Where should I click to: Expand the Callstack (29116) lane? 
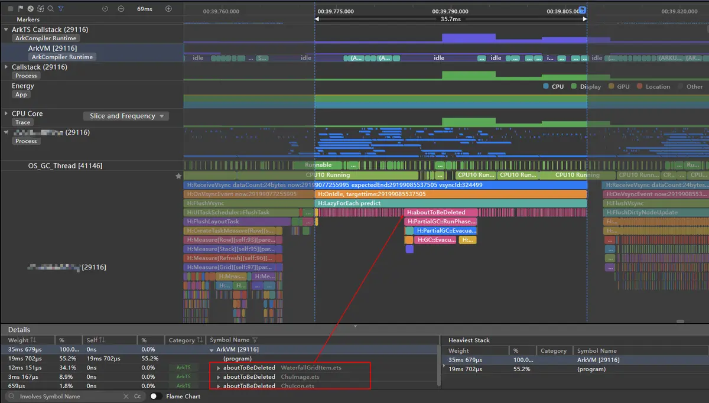tap(6, 67)
